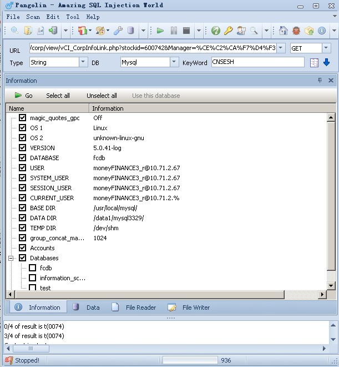Uncheck the BASE DIR checkbox
Screen dimensions: 339x367
pos(22,207)
